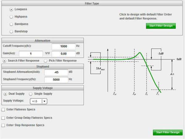The width and height of the screenshot is (185, 139).
Task: Enable Enter Group Delay Flatness Specs
Action: [x=3, y=118]
